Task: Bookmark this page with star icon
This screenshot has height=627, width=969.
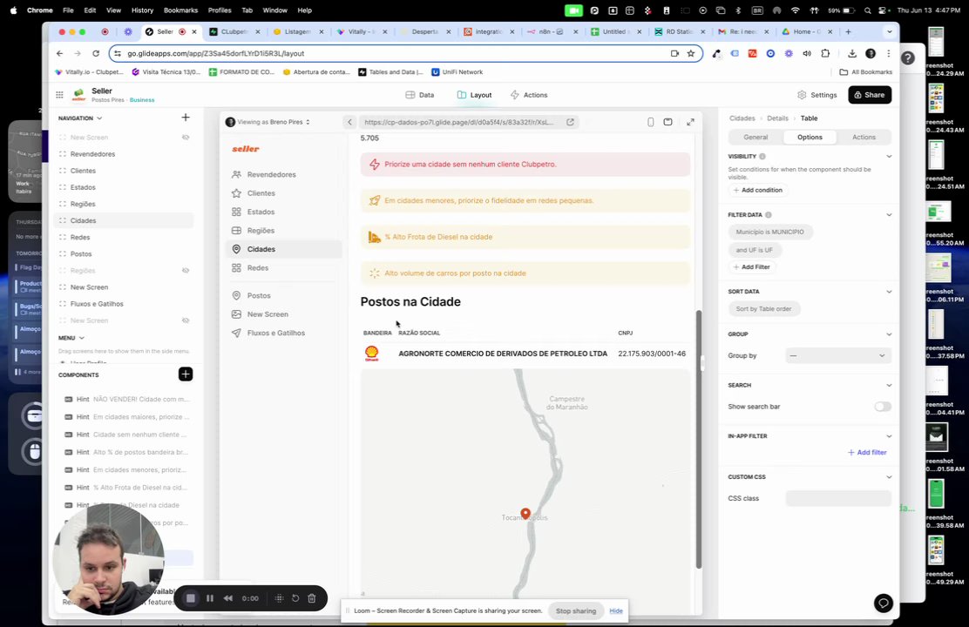Action: [x=690, y=53]
